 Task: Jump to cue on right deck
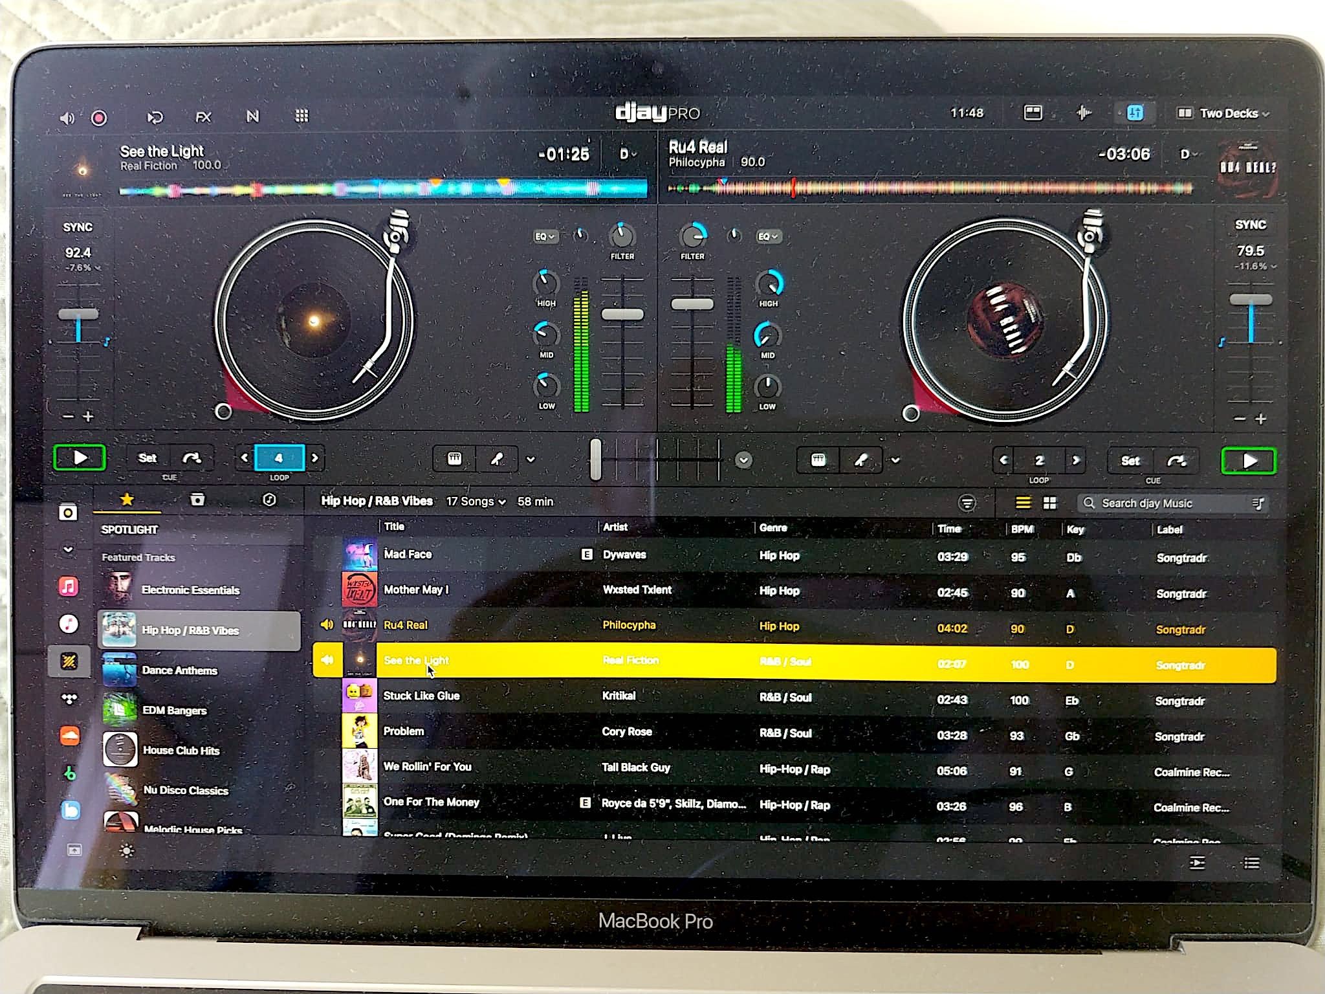pos(1176,461)
